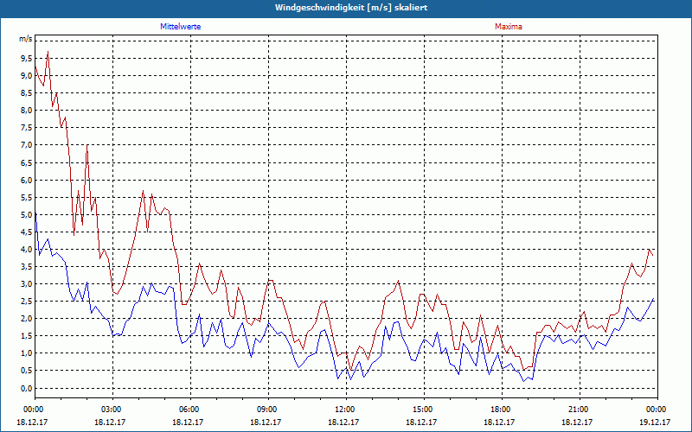The image size is (692, 432).
Task: Click the 6,5 y-axis value
Action: (27, 163)
